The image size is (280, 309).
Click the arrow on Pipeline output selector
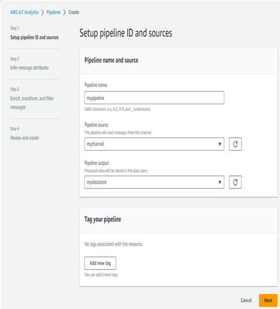(x=220, y=182)
